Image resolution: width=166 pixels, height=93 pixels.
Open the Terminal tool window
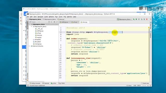click(46, 83)
